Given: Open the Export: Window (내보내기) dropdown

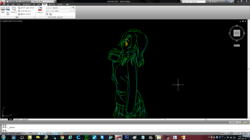Looking at the screenshot, I should 58,8.
